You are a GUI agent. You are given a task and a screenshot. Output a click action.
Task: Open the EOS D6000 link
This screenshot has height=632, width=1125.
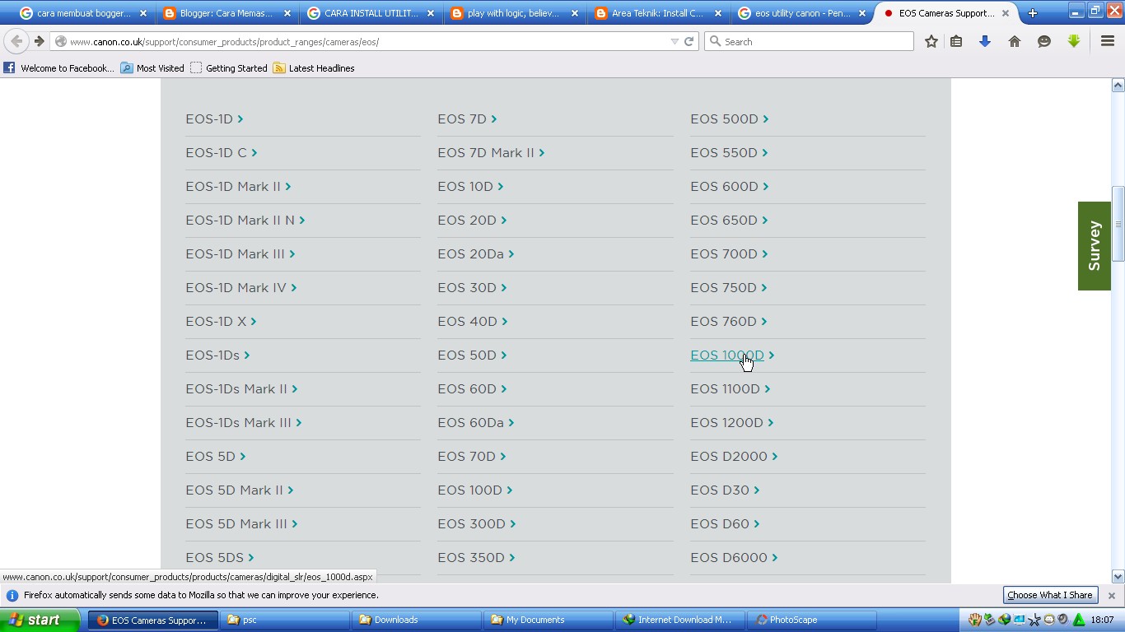[x=734, y=558]
